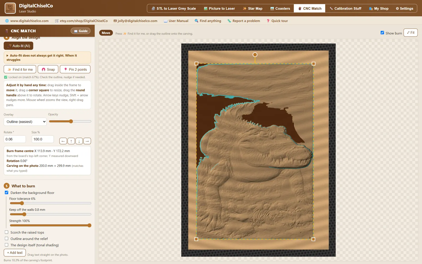Image resolution: width=422 pixels, height=264 pixels.
Task: Switch to the STL to Laser Grey Scale tab
Action: pyautogui.click(x=174, y=8)
